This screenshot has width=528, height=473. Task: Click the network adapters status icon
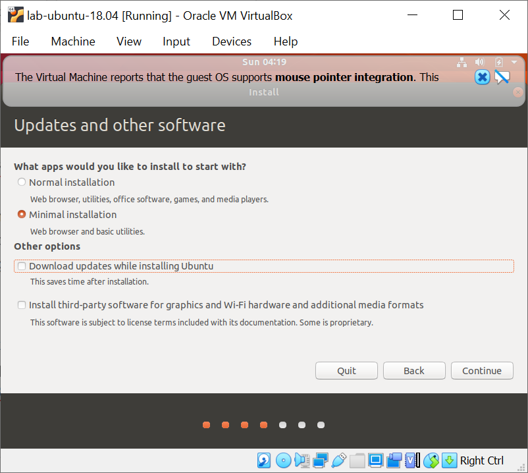coord(320,460)
